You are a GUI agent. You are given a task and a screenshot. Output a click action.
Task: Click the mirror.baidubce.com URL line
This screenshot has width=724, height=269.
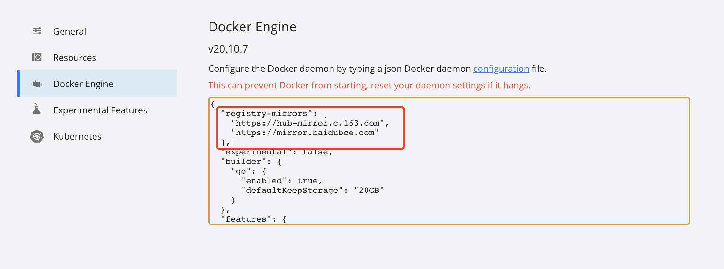pyautogui.click(x=305, y=133)
